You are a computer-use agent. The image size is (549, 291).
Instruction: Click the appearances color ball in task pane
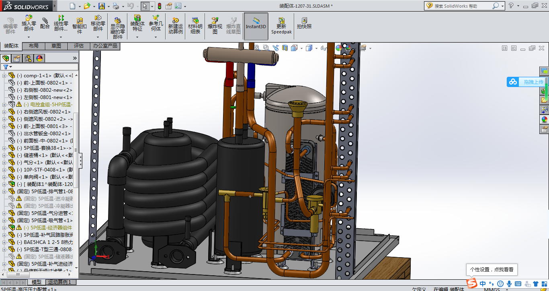(x=544, y=119)
